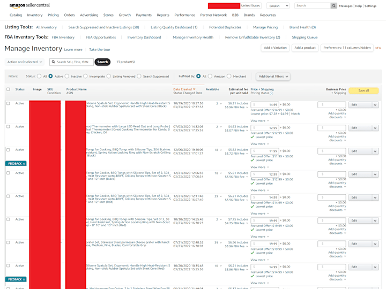Viewport: 386px width, 289px height.
Task: Expand the $3.96 FBA Fee details in the first row
Action: pos(236,107)
